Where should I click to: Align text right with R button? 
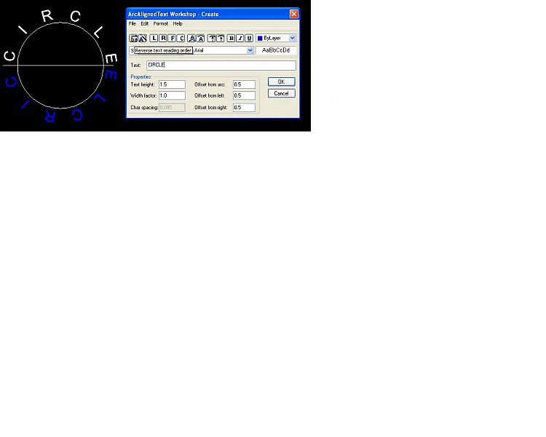[162, 38]
